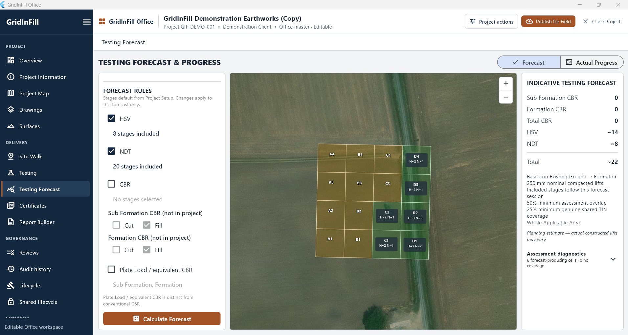
Task: Zoom out on the map
Action: point(506,97)
